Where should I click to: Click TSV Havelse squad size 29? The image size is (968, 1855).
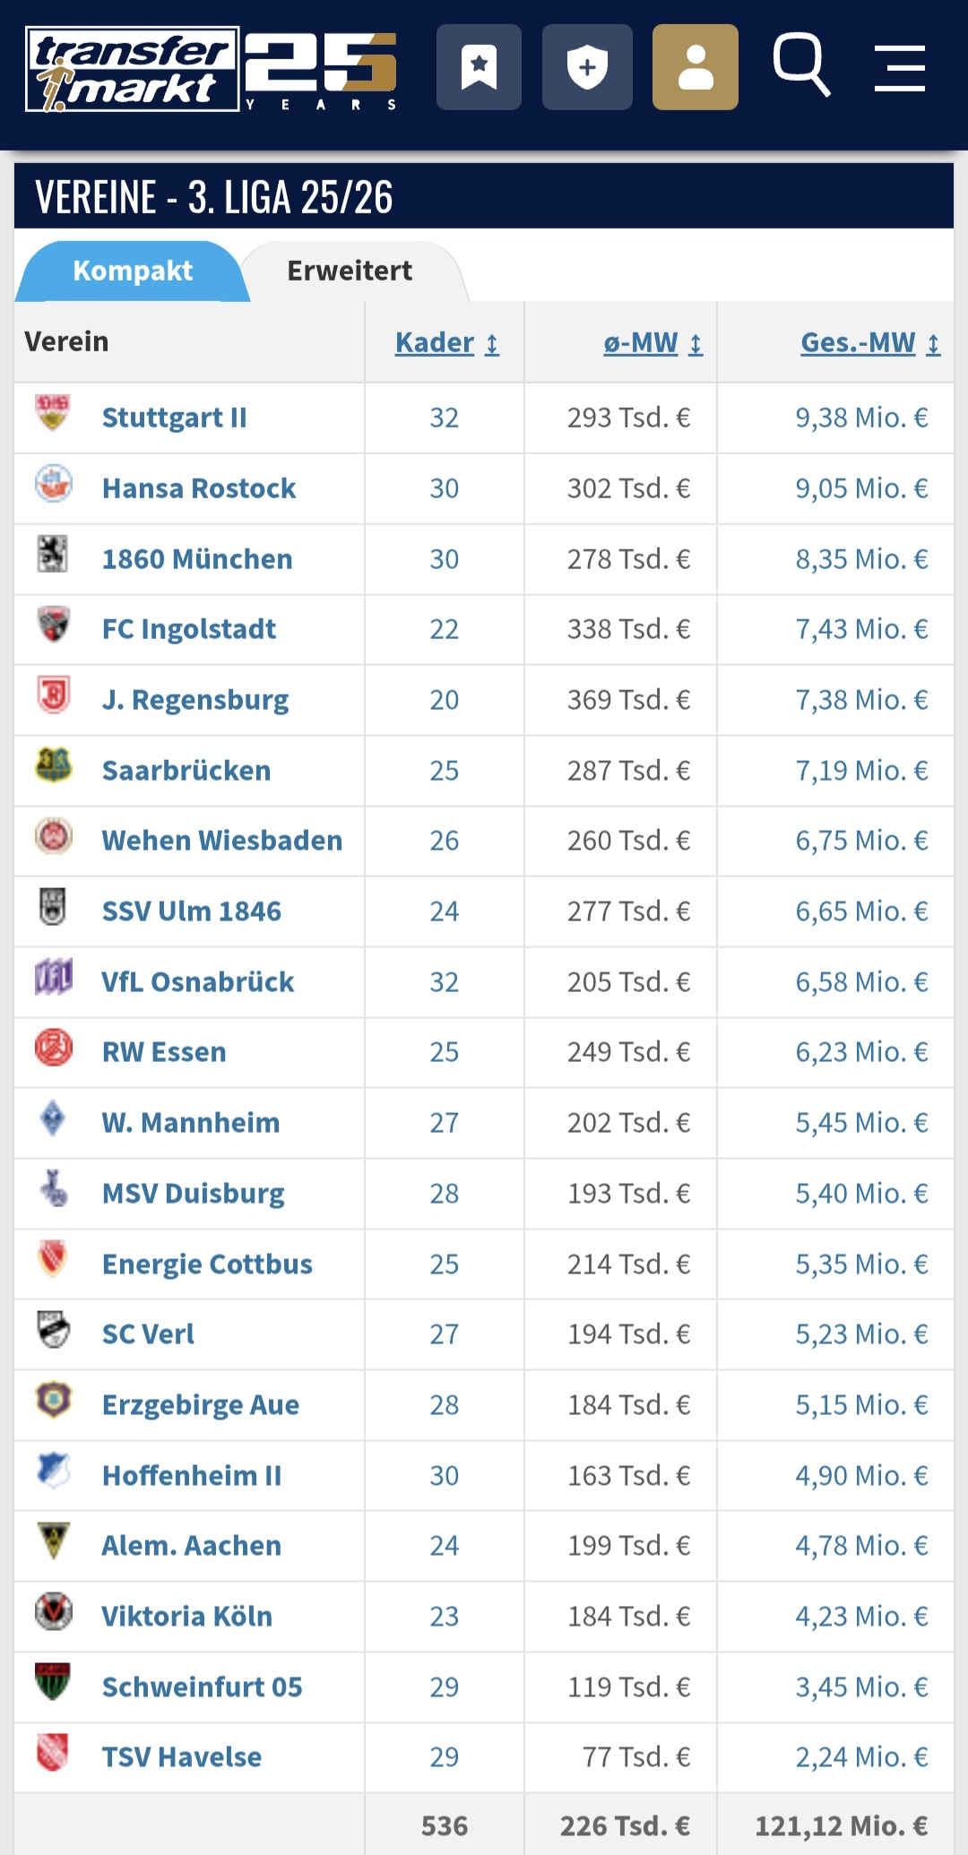coord(444,1757)
